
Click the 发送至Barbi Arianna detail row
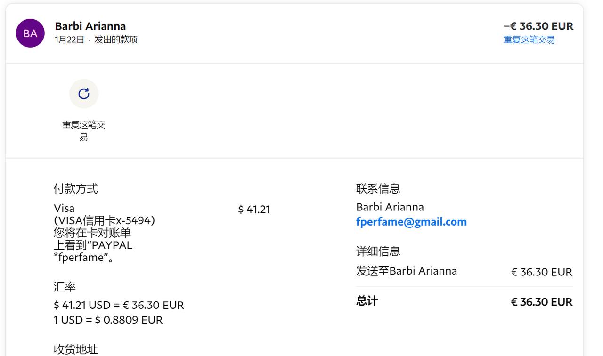coord(406,271)
